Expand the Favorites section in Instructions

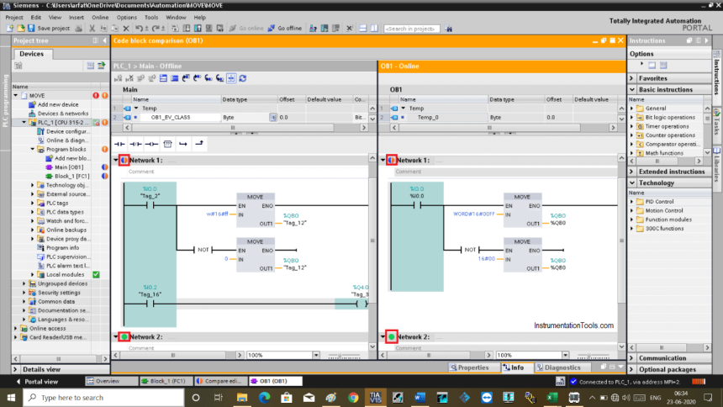[632, 78]
